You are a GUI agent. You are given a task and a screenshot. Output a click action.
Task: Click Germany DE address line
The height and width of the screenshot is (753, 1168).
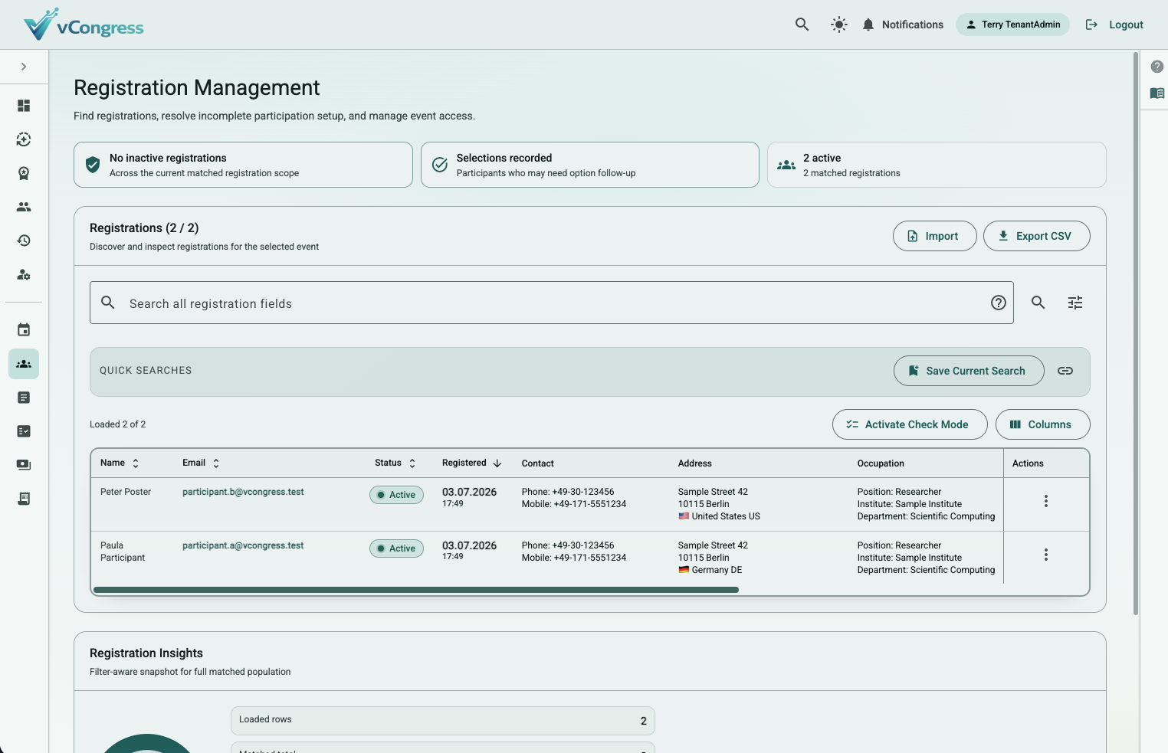tap(710, 570)
